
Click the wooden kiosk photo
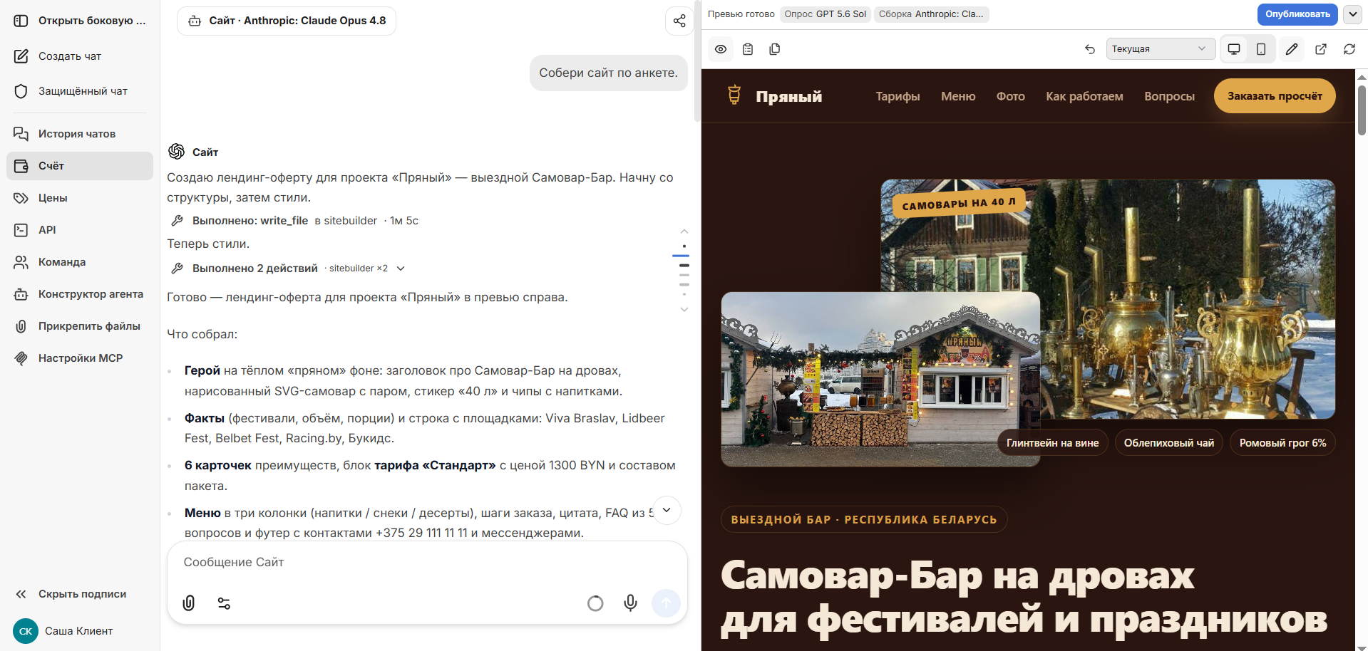[880, 379]
